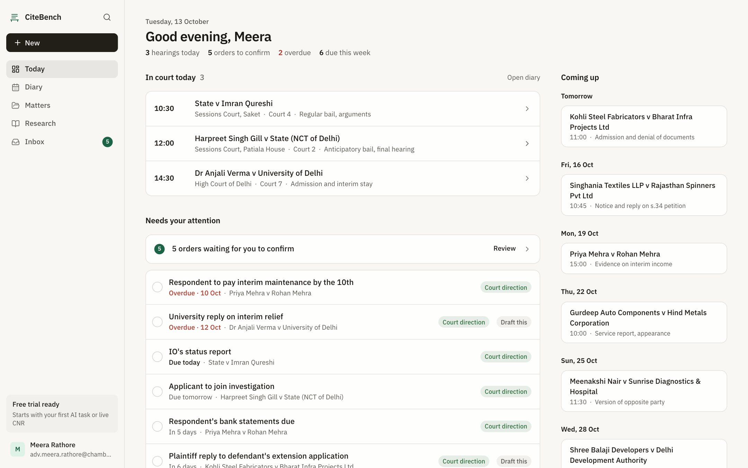Image resolution: width=748 pixels, height=468 pixels.
Task: Click the Matters folder icon
Action: [x=16, y=105]
